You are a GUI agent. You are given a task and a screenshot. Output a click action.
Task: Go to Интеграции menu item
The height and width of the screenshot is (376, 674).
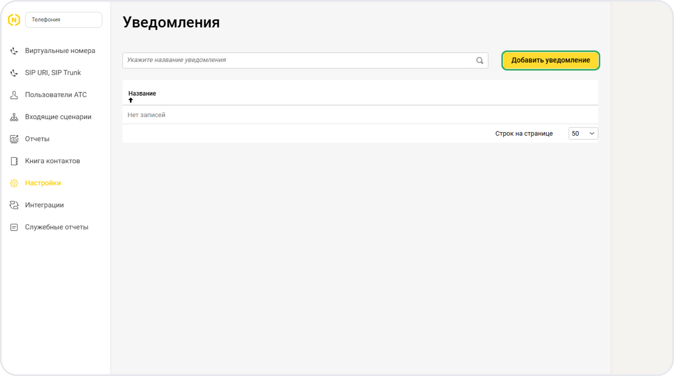click(44, 205)
